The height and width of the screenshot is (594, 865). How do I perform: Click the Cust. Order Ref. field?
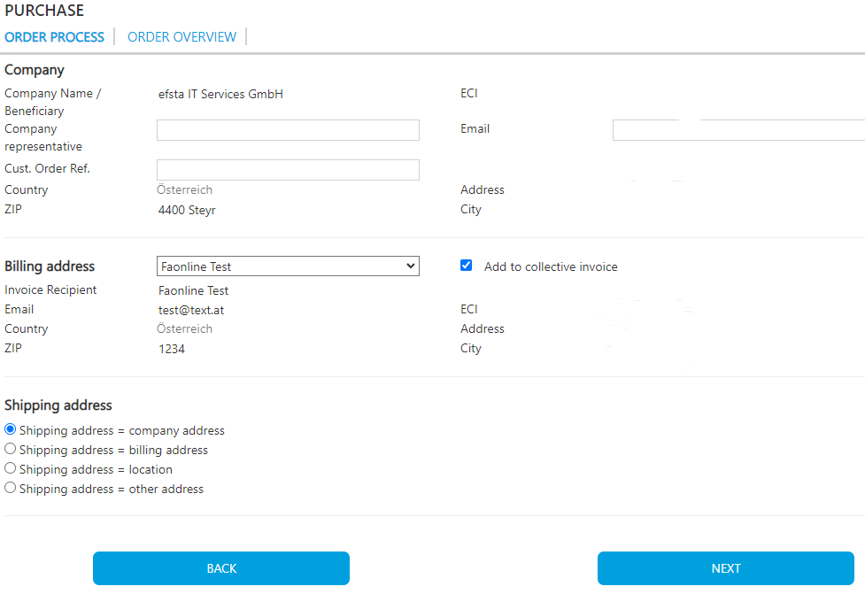pyautogui.click(x=288, y=170)
